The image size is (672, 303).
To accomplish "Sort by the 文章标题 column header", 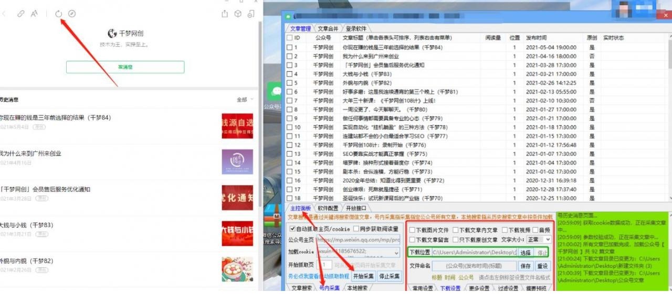I will pyautogui.click(x=397, y=38).
